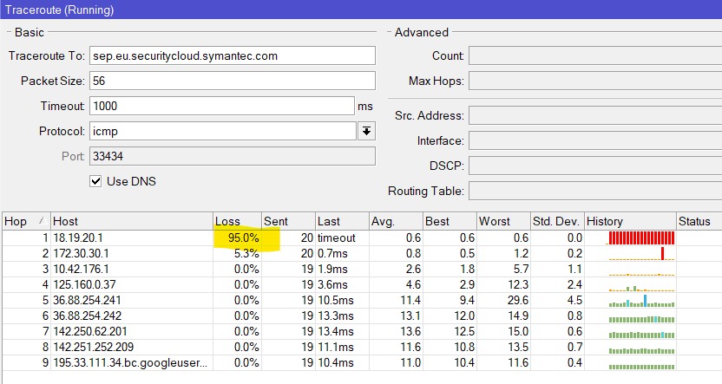Screen dimensions: 722x384
Task: Click the timeout entry in Last column
Action: [x=336, y=238]
